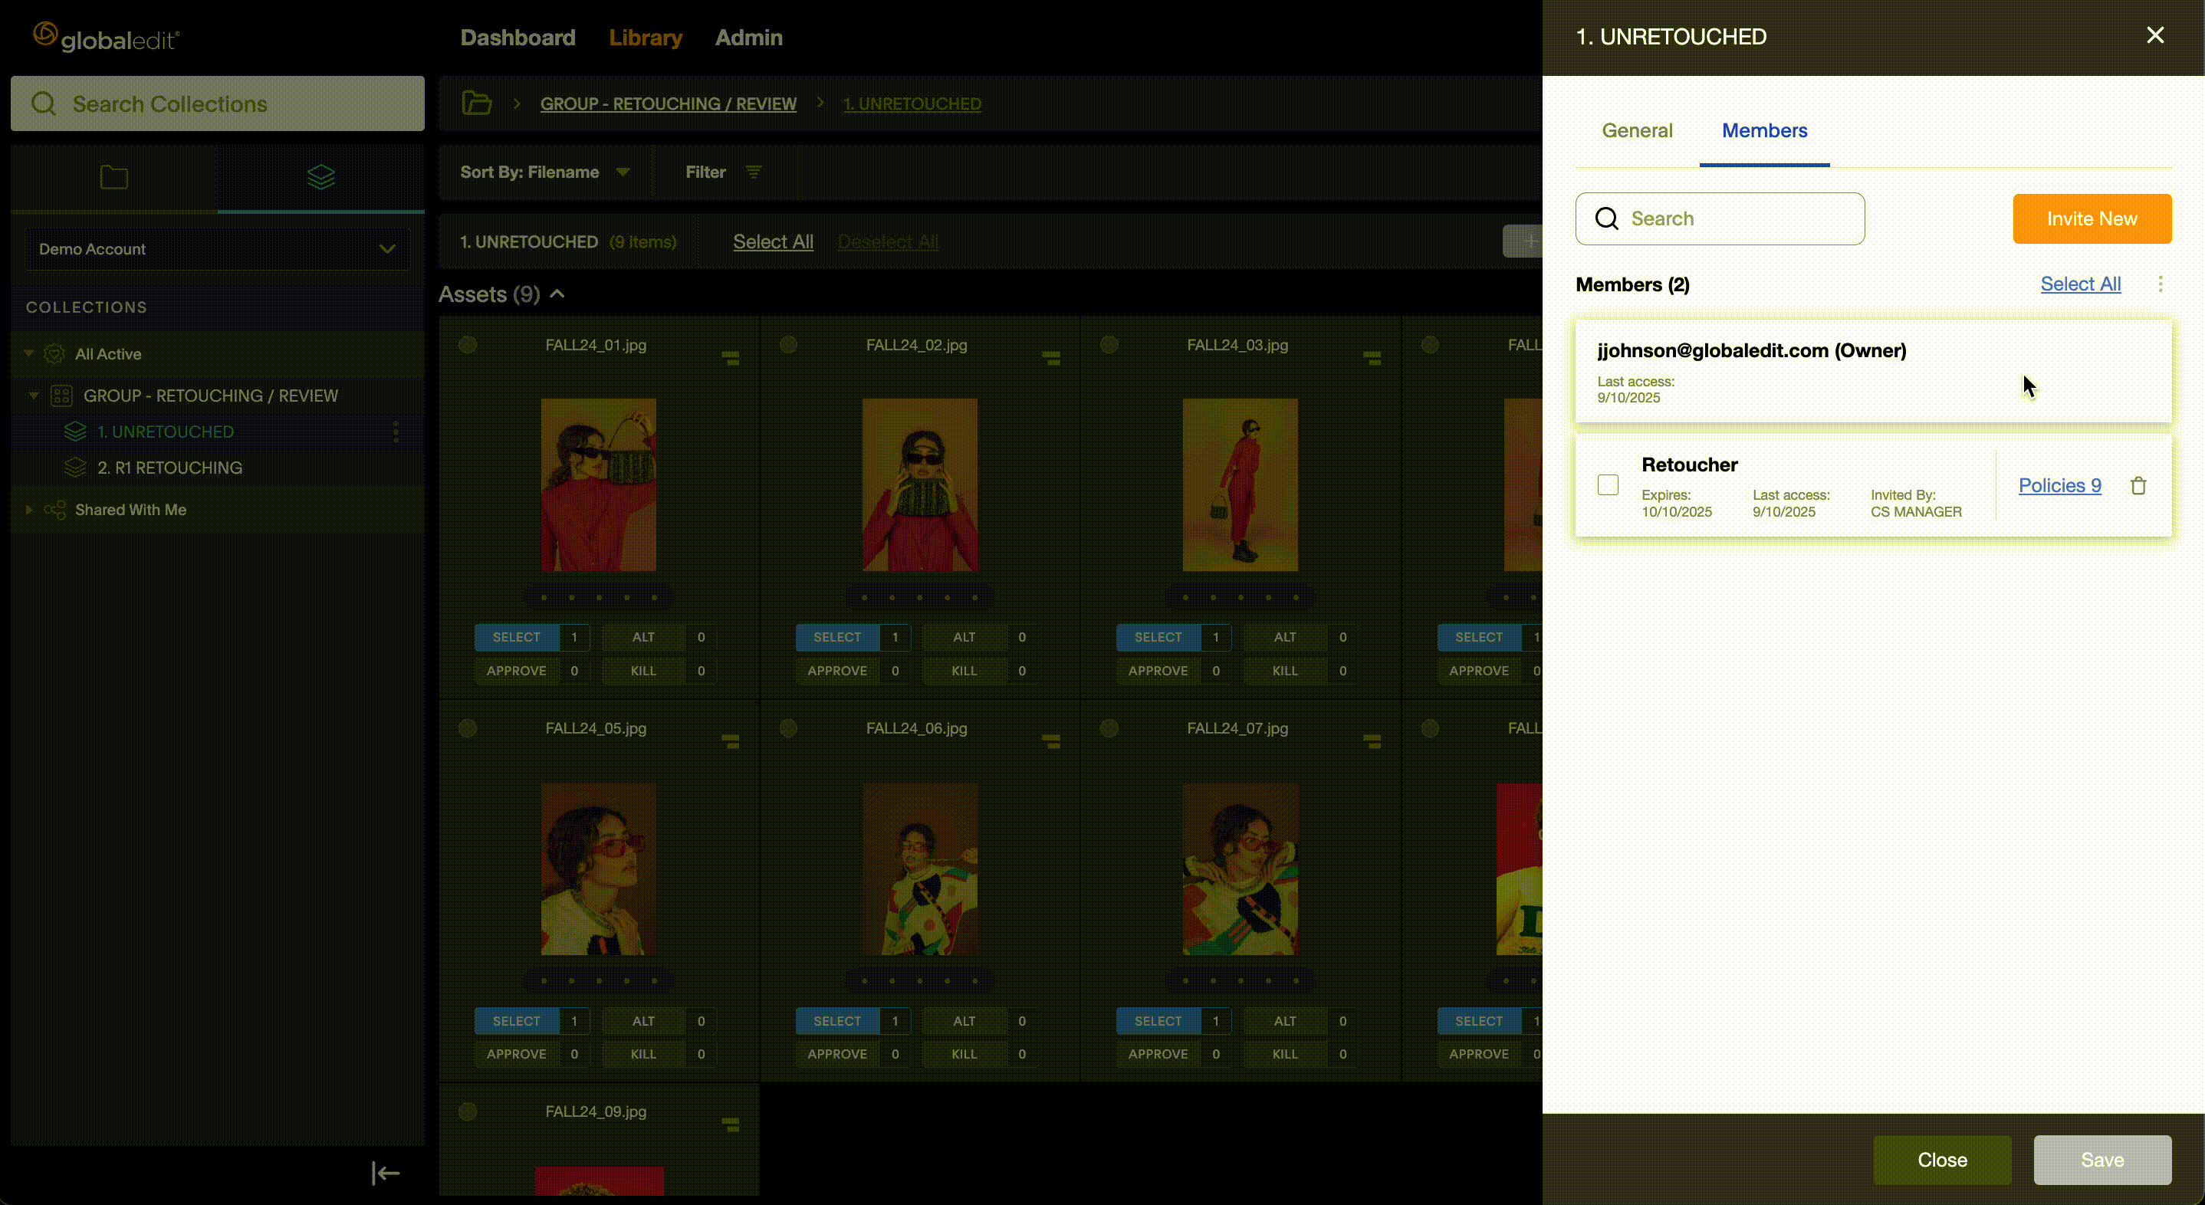Collapse GROUP - RETOUCHING / REVIEW tree node

pos(35,396)
